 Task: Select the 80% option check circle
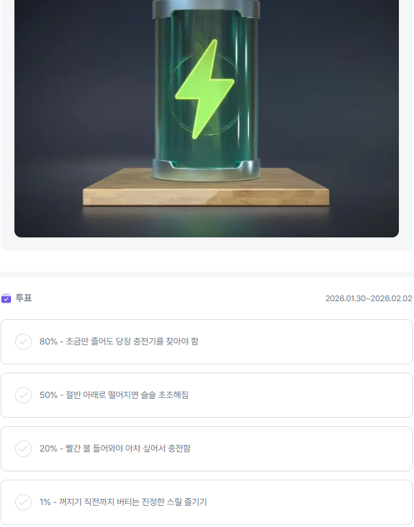(23, 342)
